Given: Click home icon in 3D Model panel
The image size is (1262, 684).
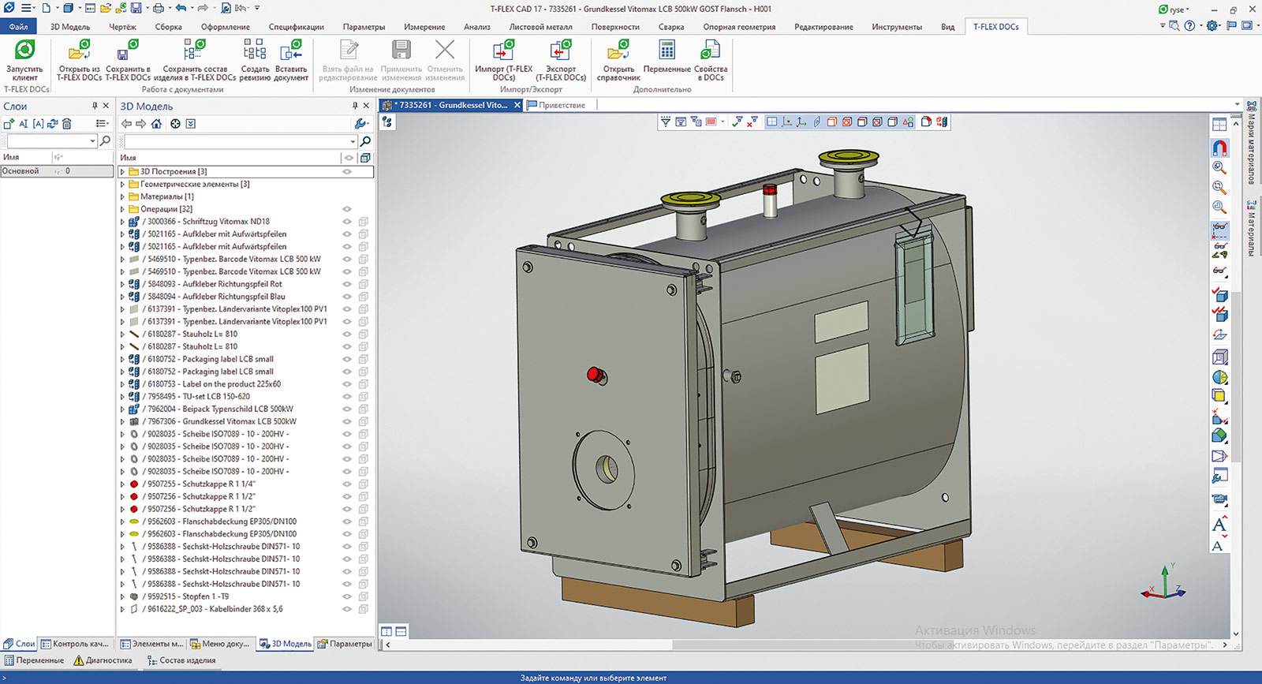Looking at the screenshot, I should [x=156, y=124].
